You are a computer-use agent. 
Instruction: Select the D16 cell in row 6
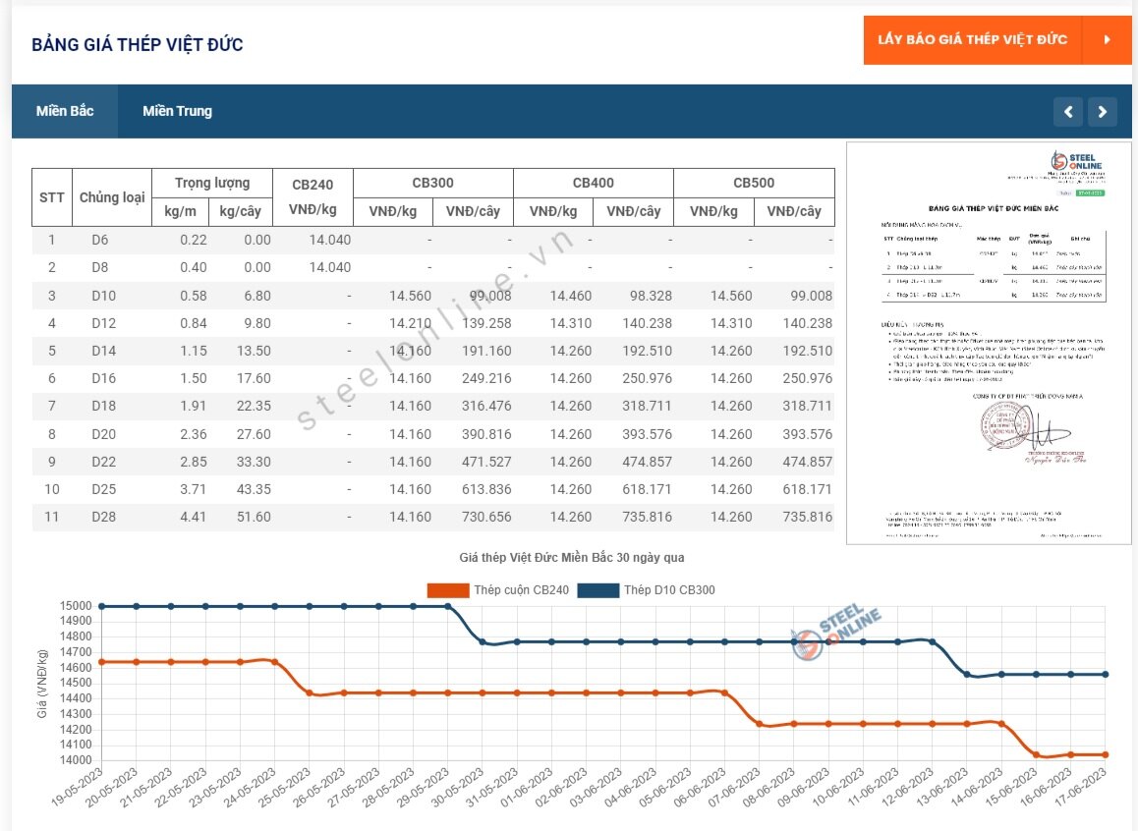104,378
